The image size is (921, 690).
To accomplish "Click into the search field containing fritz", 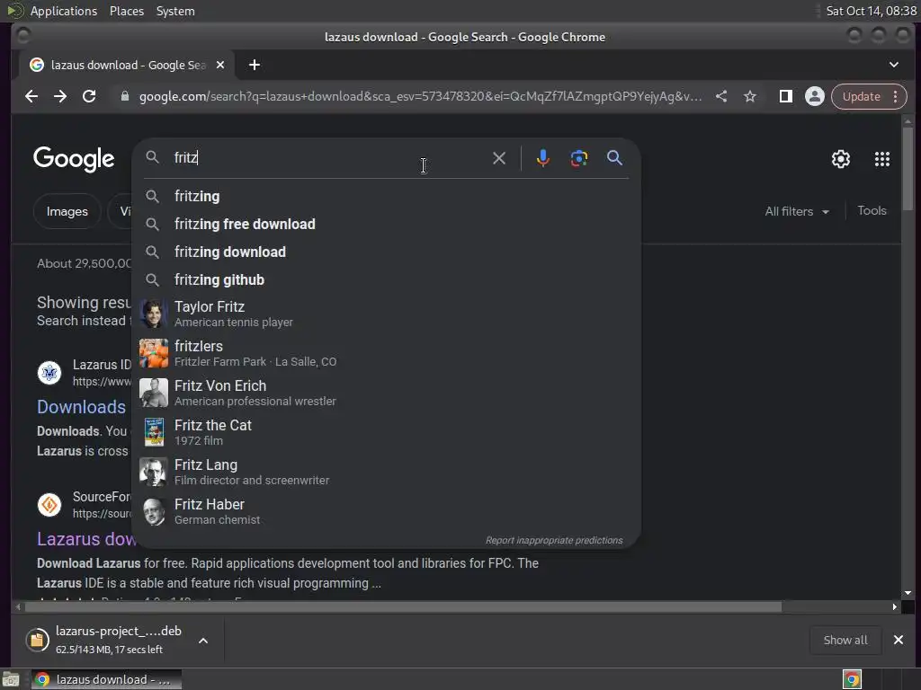I will click(329, 158).
